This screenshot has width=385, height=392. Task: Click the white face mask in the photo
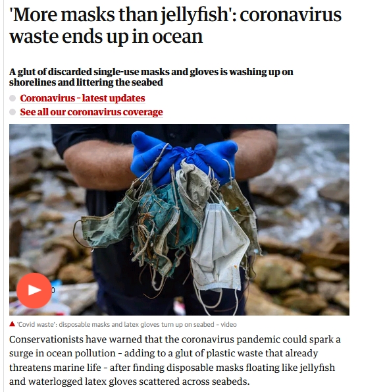220,248
